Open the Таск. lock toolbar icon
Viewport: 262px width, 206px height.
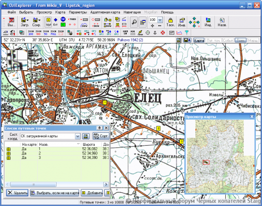[170, 22]
